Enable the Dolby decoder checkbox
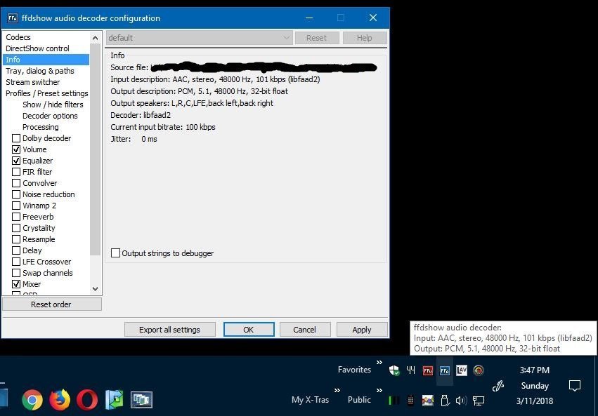This screenshot has width=598, height=416. click(x=16, y=138)
